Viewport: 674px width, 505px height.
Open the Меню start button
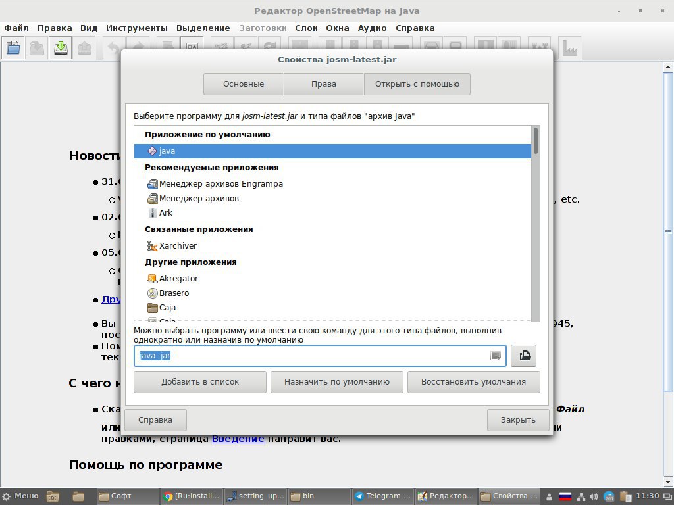point(20,496)
